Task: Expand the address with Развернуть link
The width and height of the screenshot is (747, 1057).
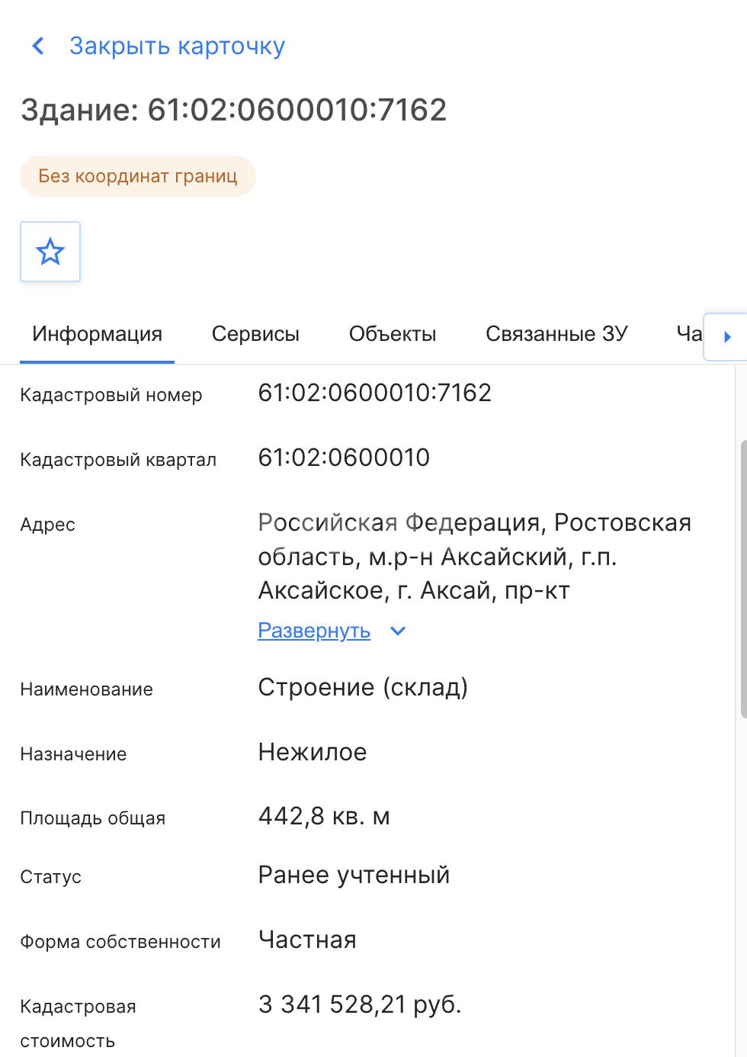Action: [x=314, y=631]
